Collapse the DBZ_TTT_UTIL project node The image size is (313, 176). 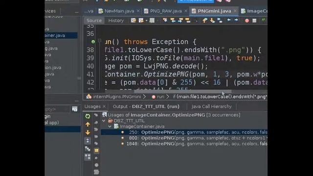point(104,121)
